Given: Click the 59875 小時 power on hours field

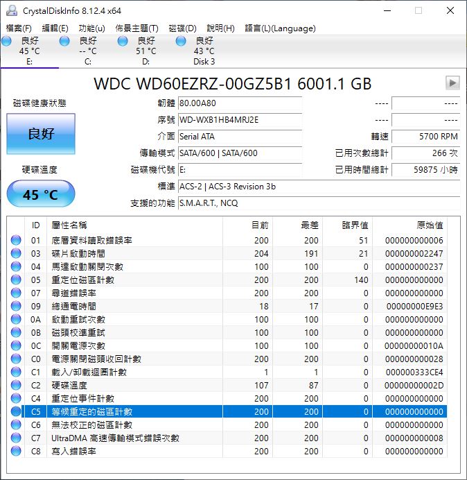Looking at the screenshot, I should [x=425, y=169].
